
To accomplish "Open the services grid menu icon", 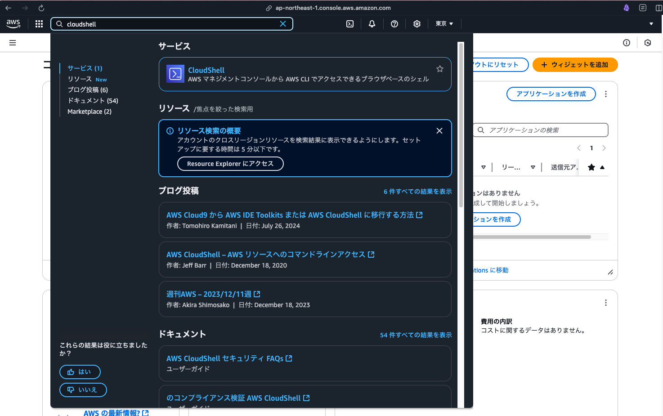I will (39, 24).
